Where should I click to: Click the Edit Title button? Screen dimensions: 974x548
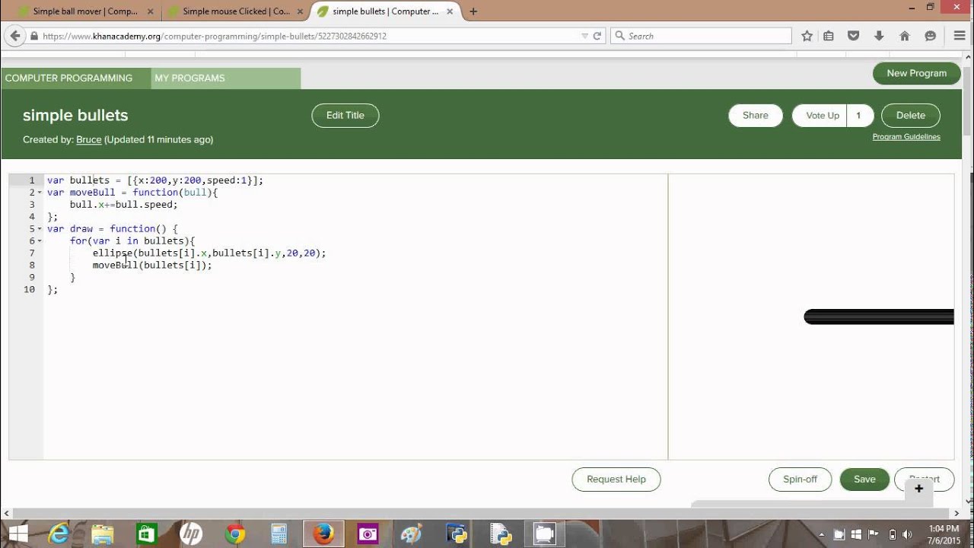point(345,116)
